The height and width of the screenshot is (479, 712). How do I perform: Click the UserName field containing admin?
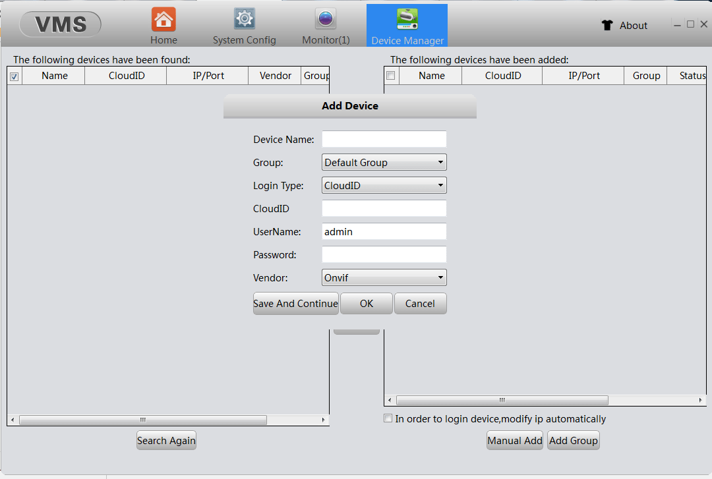(x=384, y=231)
